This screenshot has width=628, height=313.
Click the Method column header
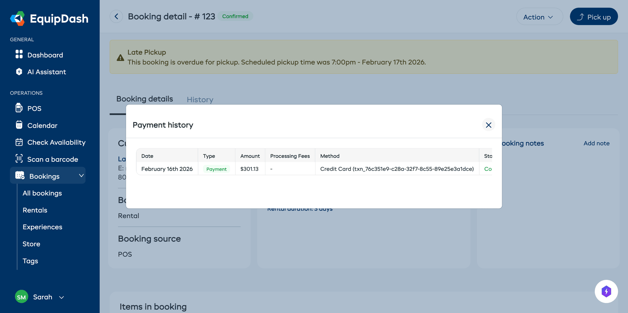397,156
